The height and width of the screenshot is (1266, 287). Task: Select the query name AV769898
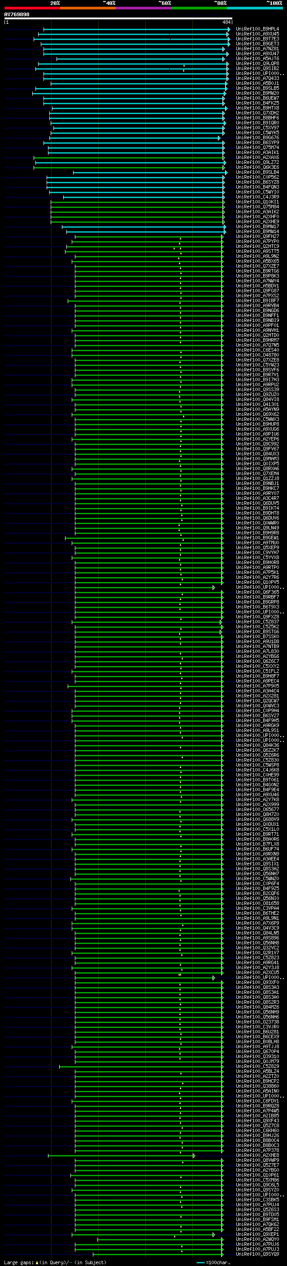pos(17,14)
